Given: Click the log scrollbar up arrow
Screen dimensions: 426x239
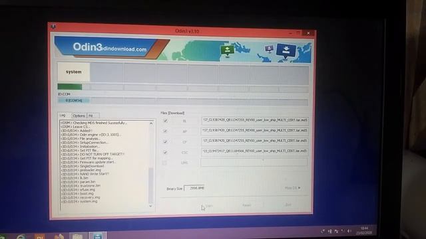Looking at the screenshot, I should [151, 123].
